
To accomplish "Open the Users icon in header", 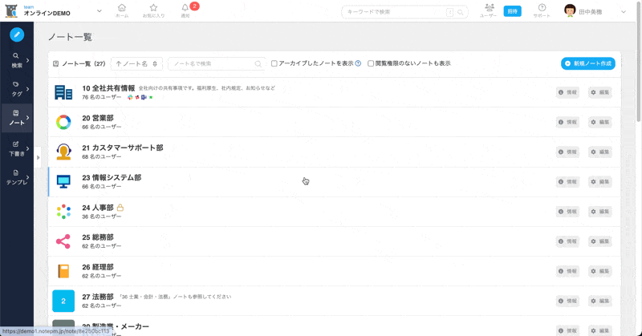I will pyautogui.click(x=489, y=9).
